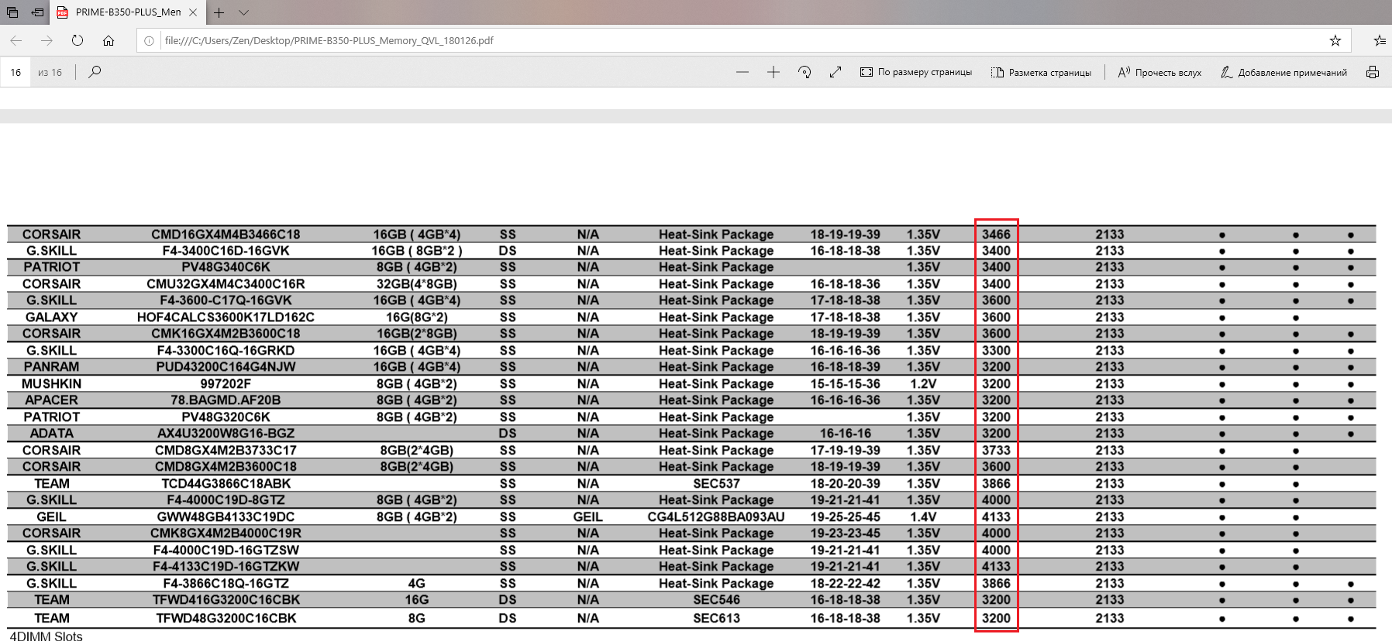Select chip number CG4L512G88BA093AU
This screenshot has width=1392, height=641.
click(x=716, y=517)
